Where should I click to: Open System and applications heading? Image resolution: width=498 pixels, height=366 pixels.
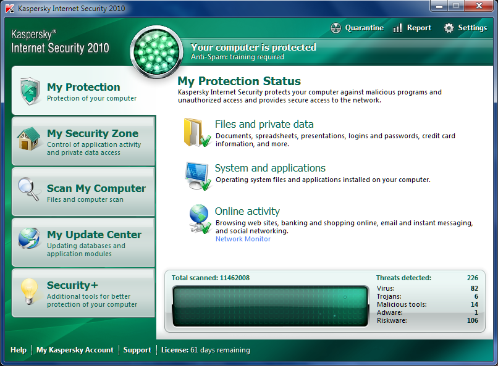coord(270,168)
